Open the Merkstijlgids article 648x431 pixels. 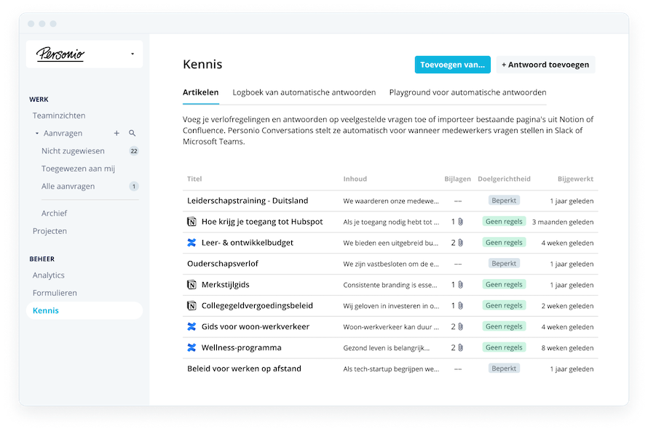click(225, 285)
